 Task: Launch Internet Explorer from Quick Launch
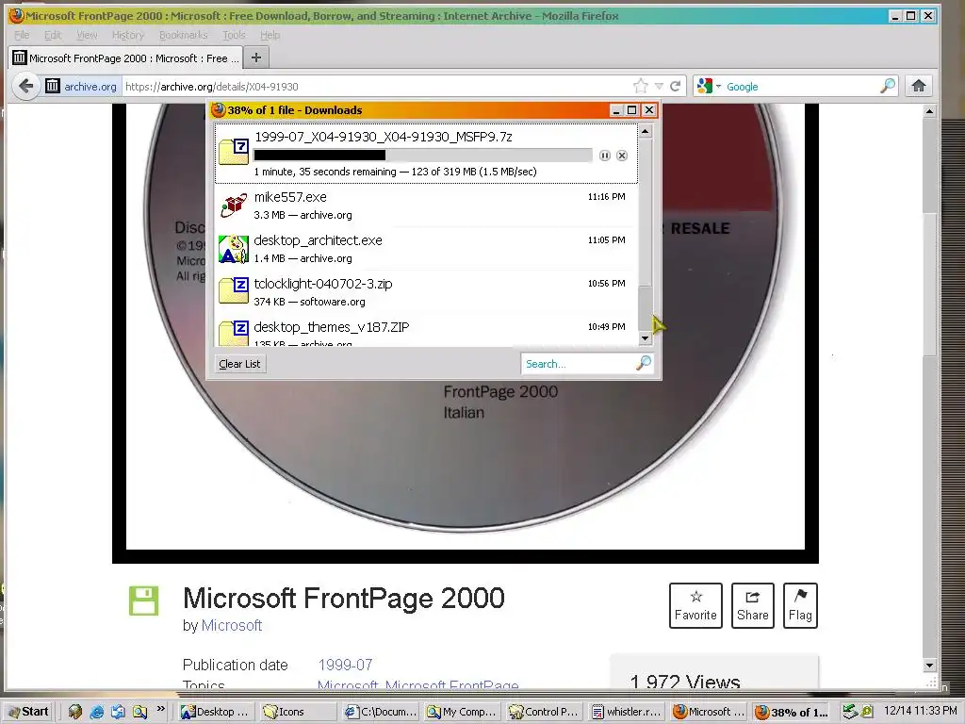point(97,712)
